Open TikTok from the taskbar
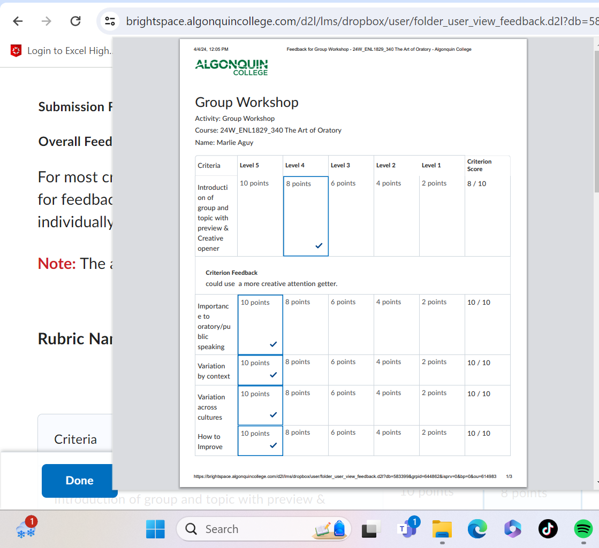This screenshot has height=548, width=599. pyautogui.click(x=548, y=529)
